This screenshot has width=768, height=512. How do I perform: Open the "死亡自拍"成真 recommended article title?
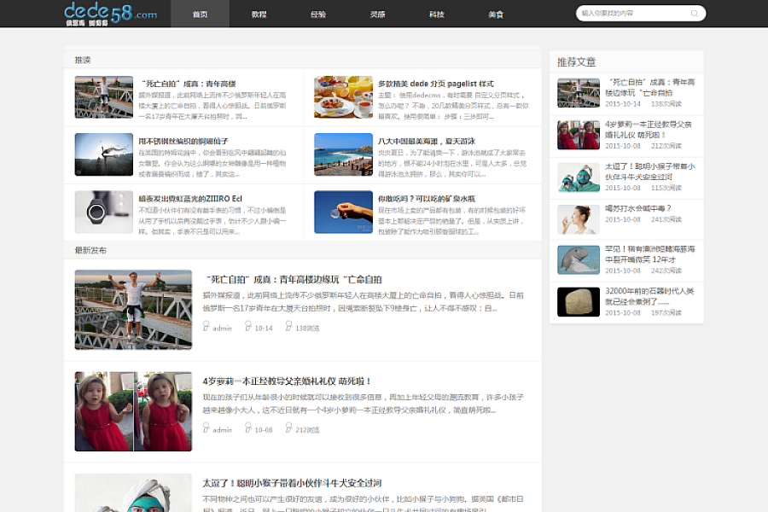point(189,84)
